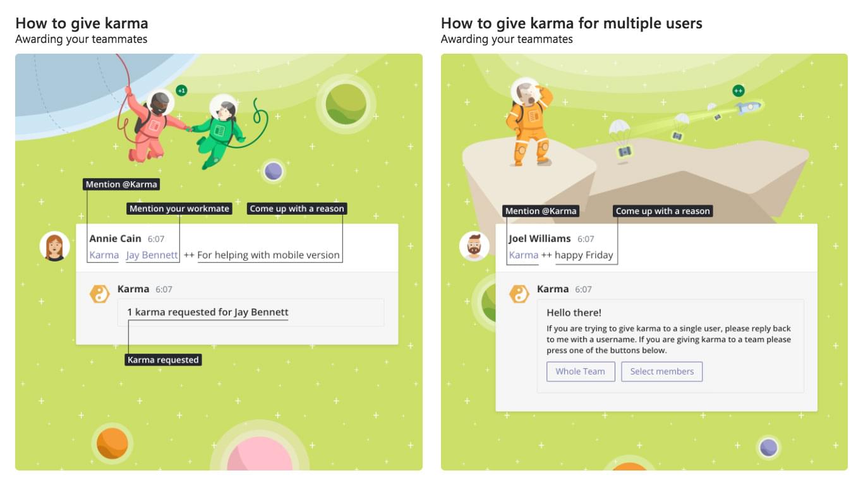Click Annie Cain's avatar
This screenshot has height=485, width=863.
[x=55, y=246]
